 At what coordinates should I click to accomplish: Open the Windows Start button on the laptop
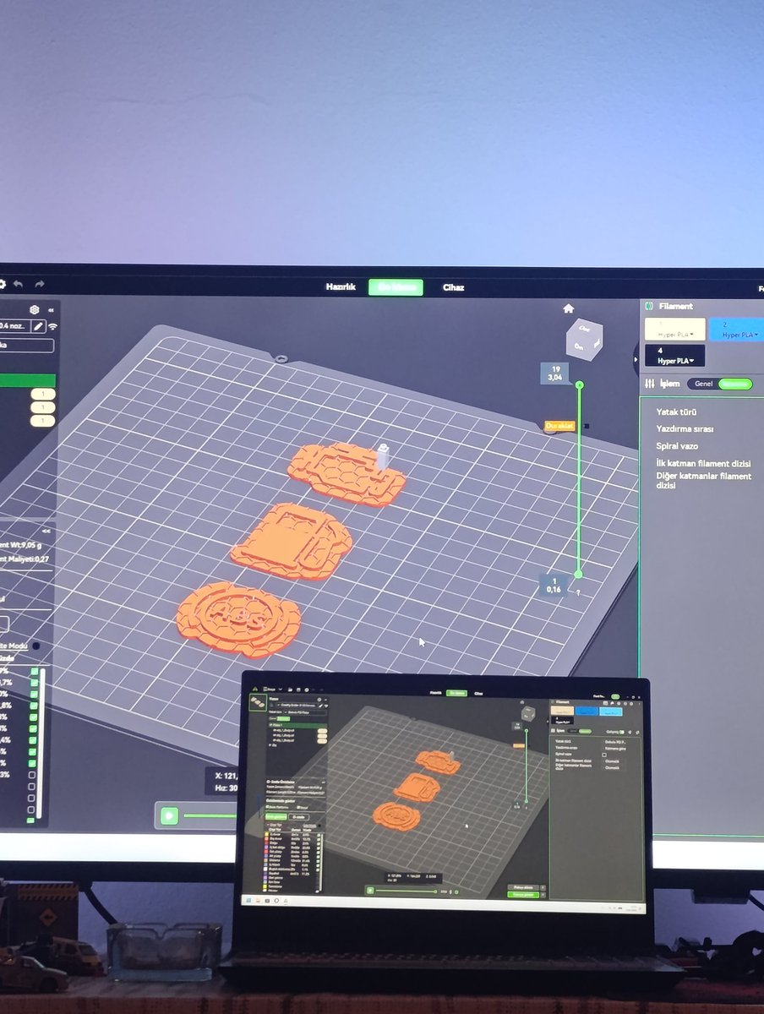(248, 901)
